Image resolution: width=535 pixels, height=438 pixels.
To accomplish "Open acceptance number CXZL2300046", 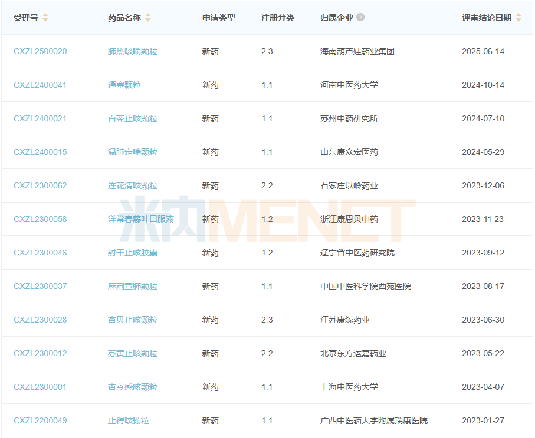I will [40, 253].
